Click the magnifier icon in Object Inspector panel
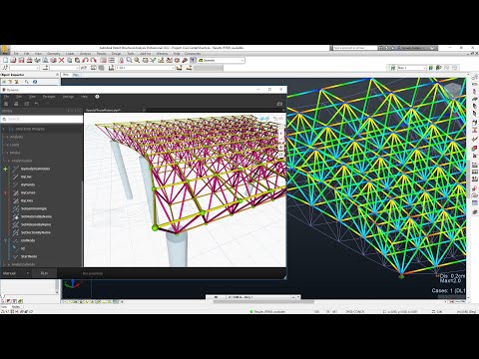 [27, 82]
